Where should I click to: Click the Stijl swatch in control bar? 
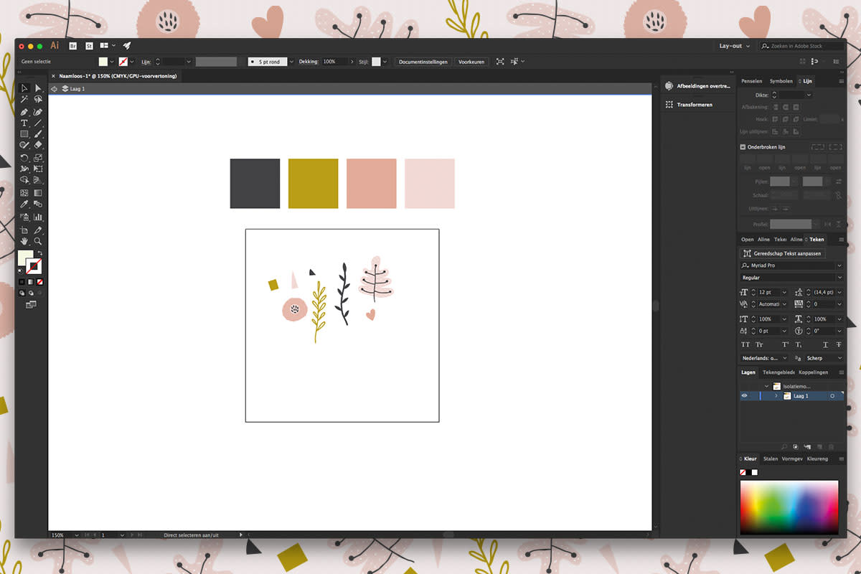pyautogui.click(x=376, y=62)
